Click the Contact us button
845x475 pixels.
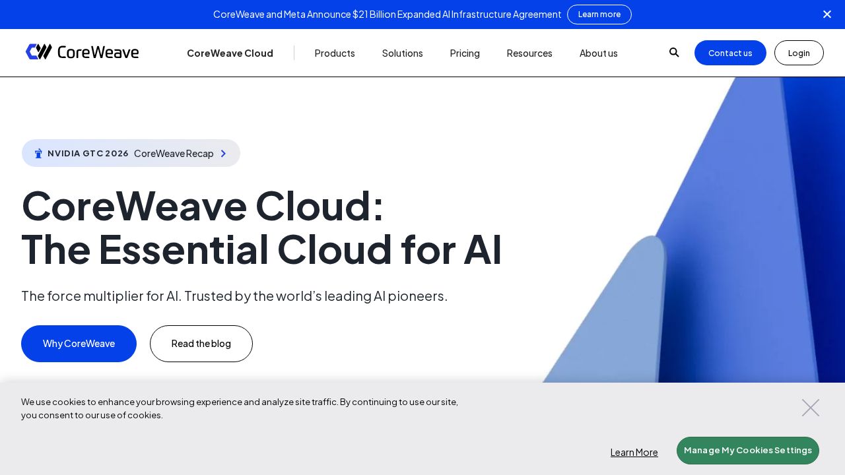pyautogui.click(x=730, y=53)
